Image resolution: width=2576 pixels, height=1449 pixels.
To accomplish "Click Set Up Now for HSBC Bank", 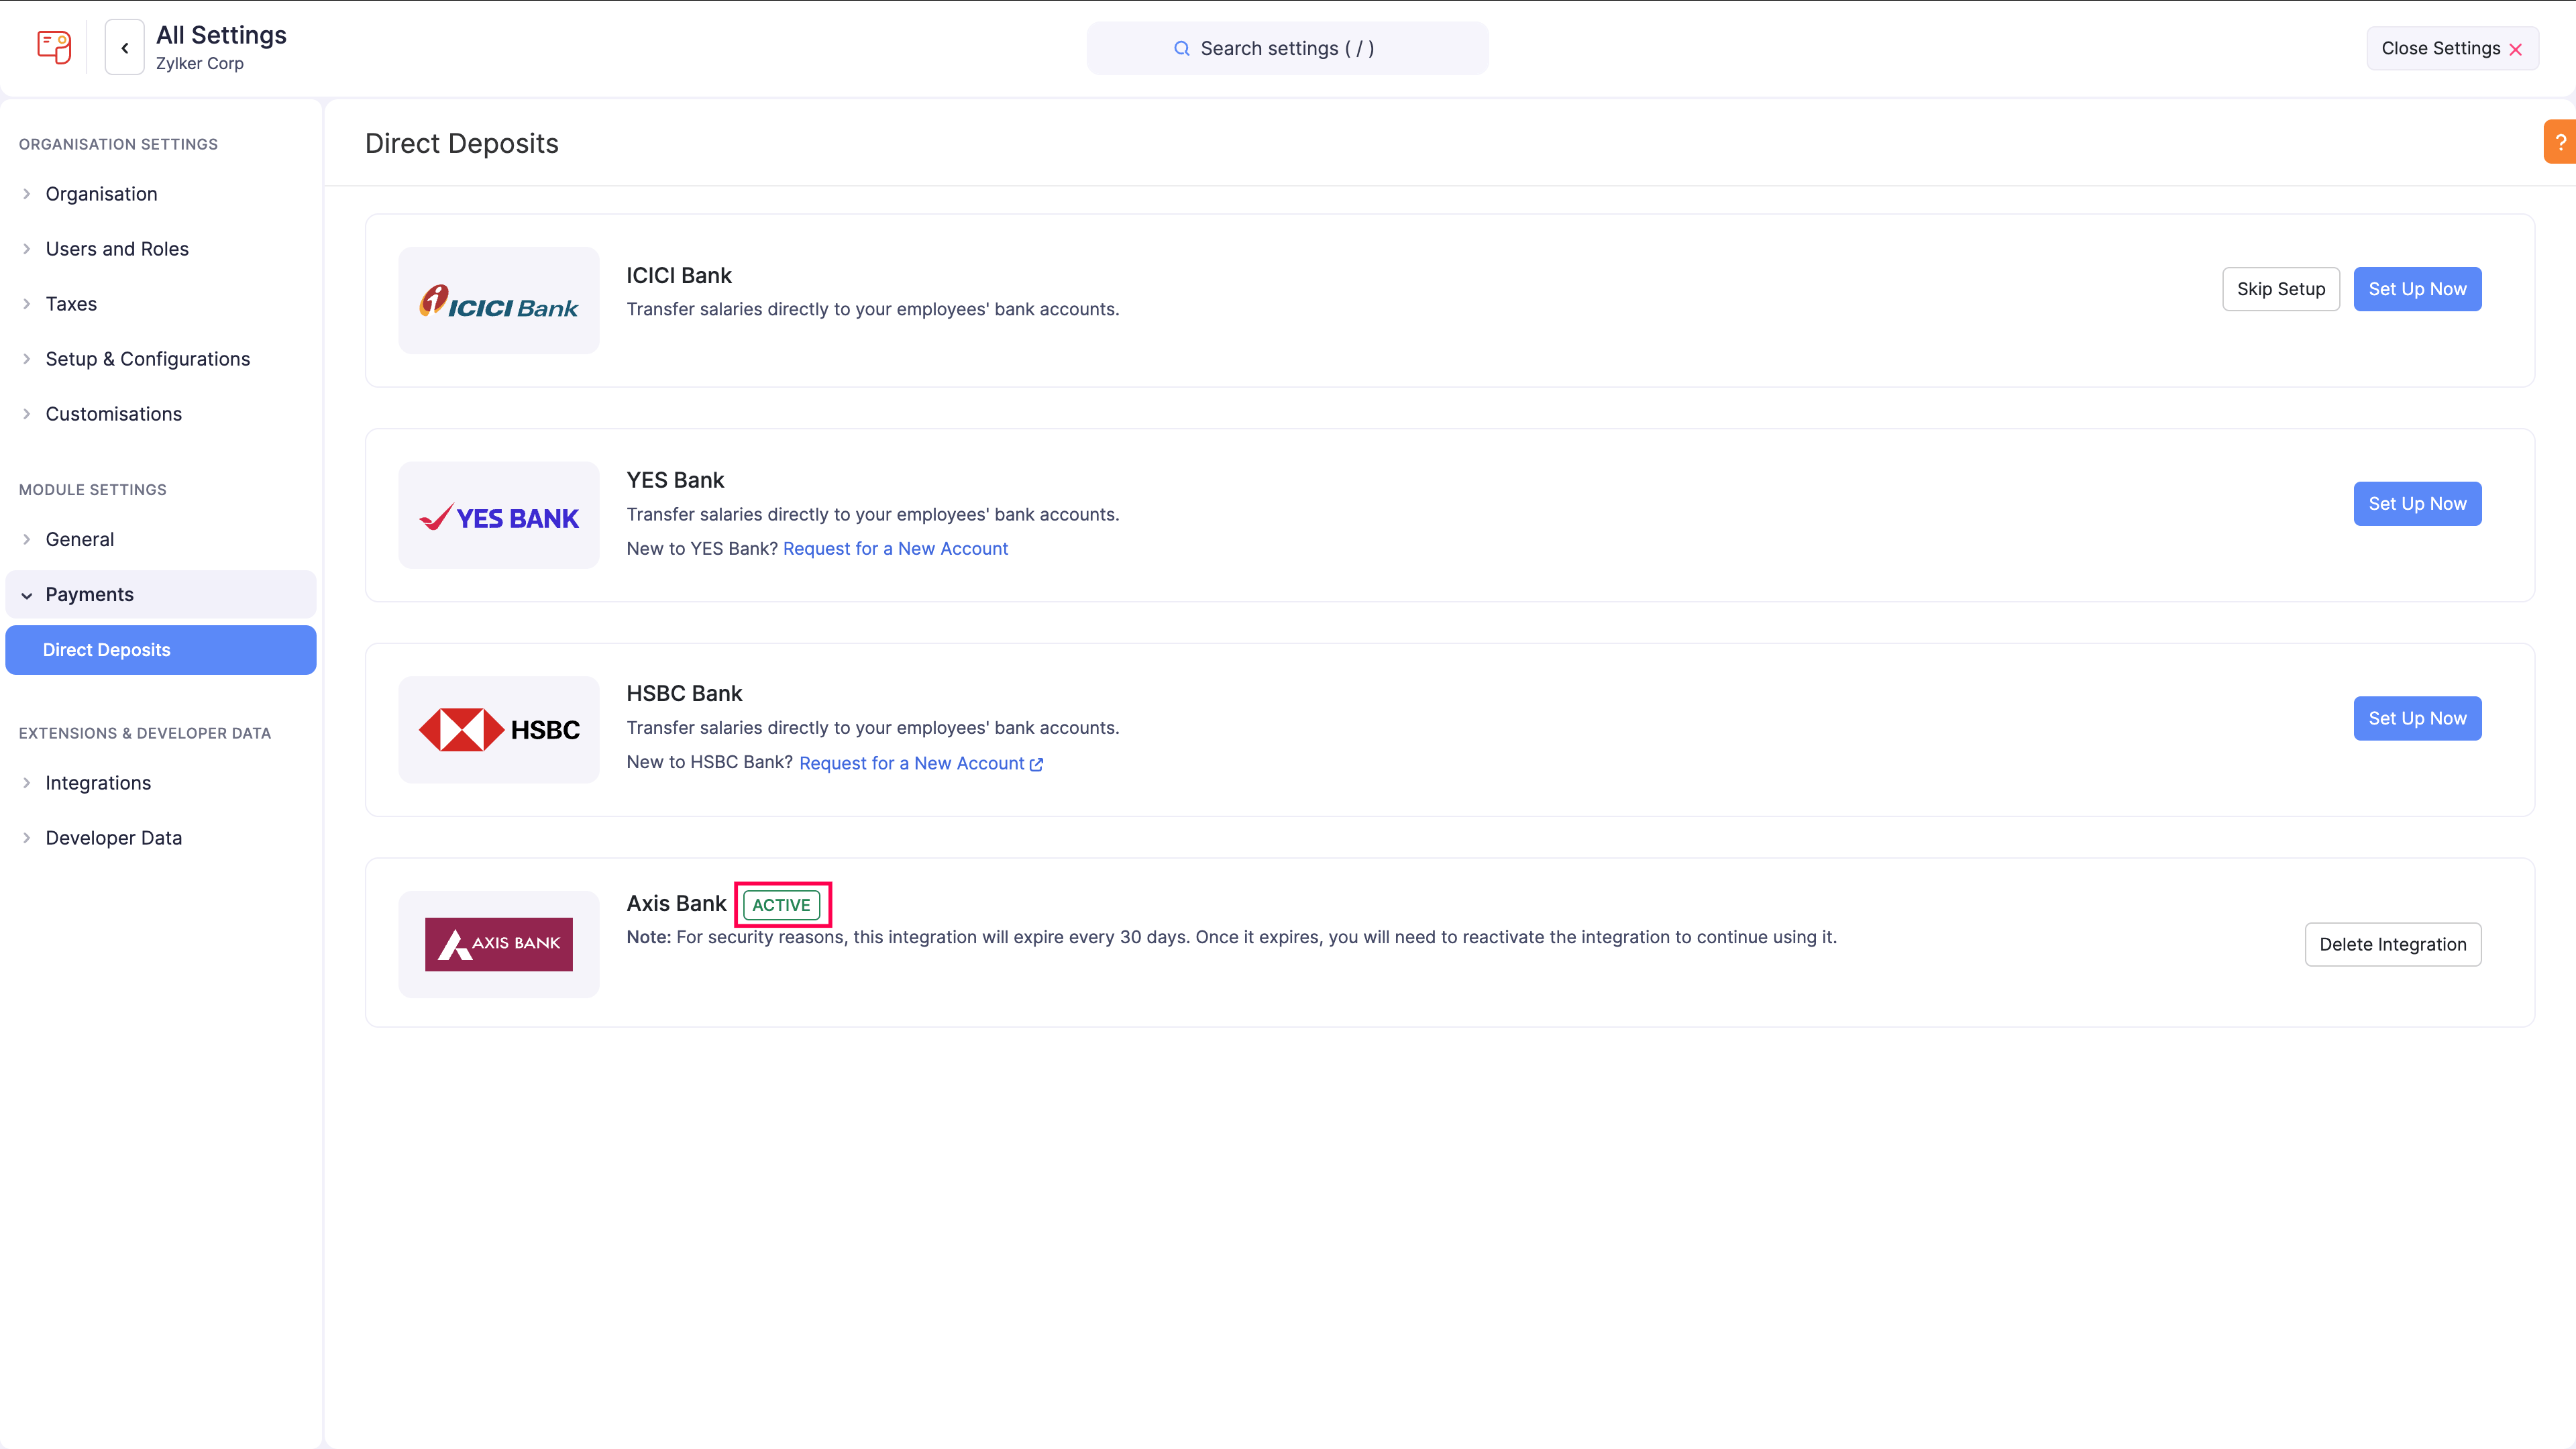I will (x=2417, y=718).
